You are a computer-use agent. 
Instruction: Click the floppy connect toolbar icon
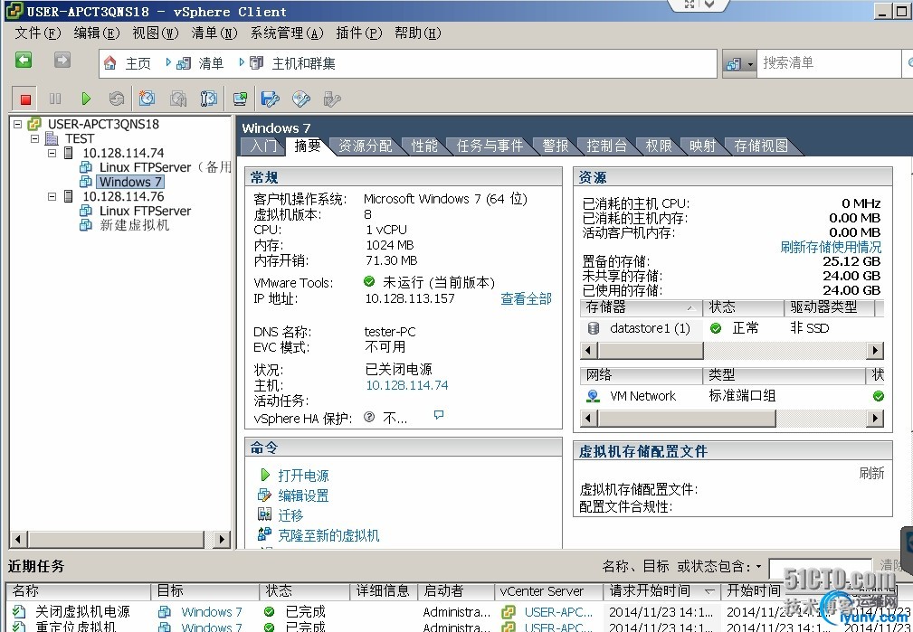point(271,99)
